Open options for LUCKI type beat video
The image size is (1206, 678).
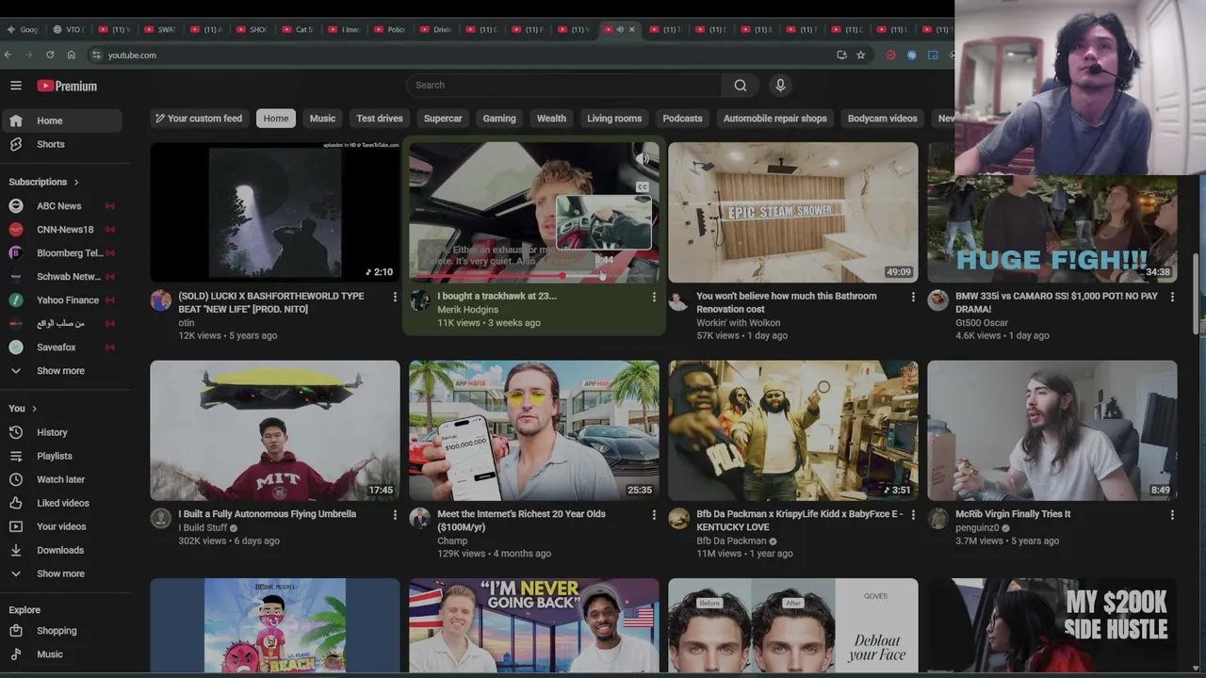point(395,297)
